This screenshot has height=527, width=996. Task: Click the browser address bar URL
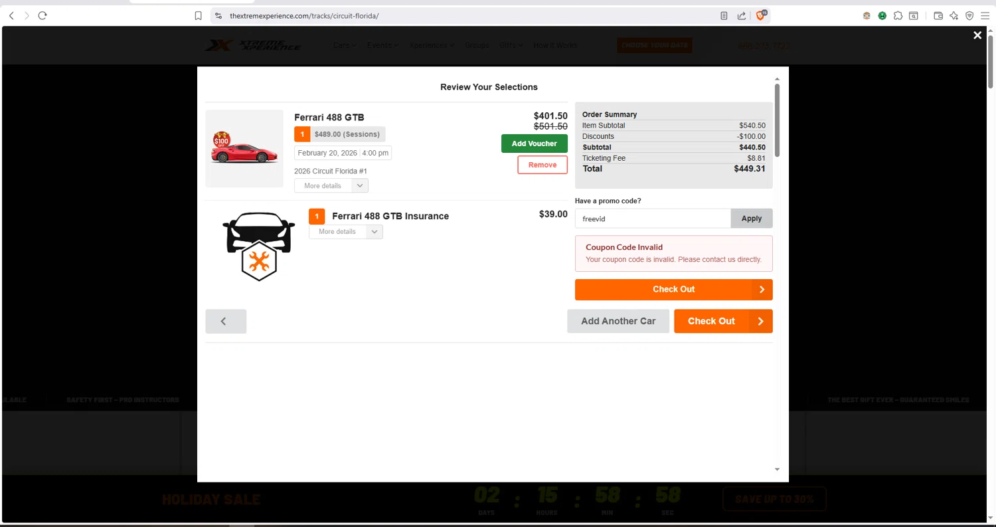304,15
